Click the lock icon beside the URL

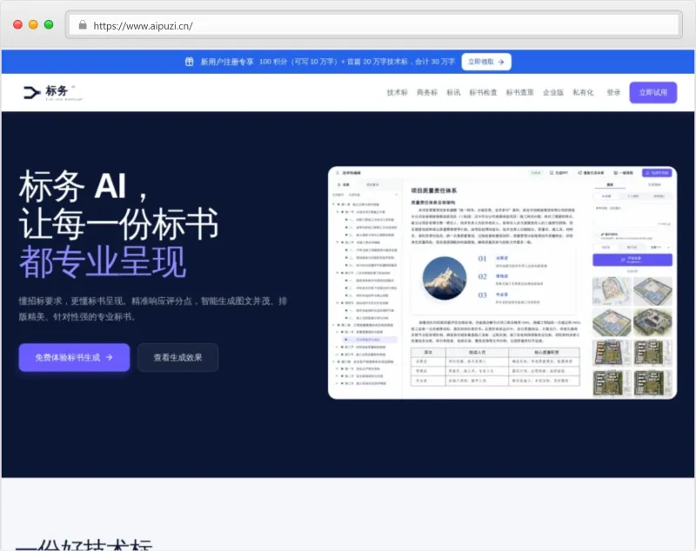point(83,25)
